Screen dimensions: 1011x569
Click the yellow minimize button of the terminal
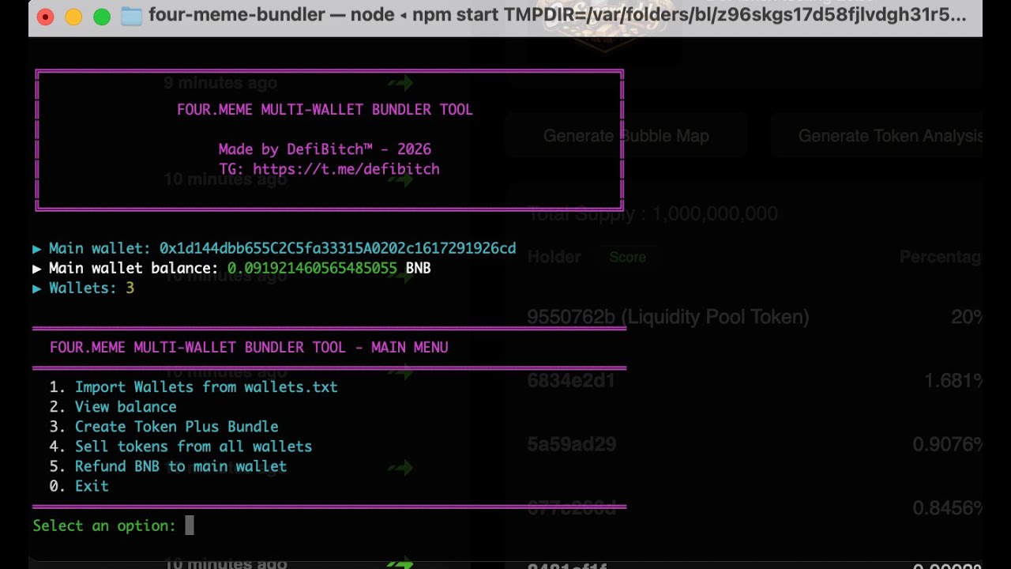pos(73,17)
